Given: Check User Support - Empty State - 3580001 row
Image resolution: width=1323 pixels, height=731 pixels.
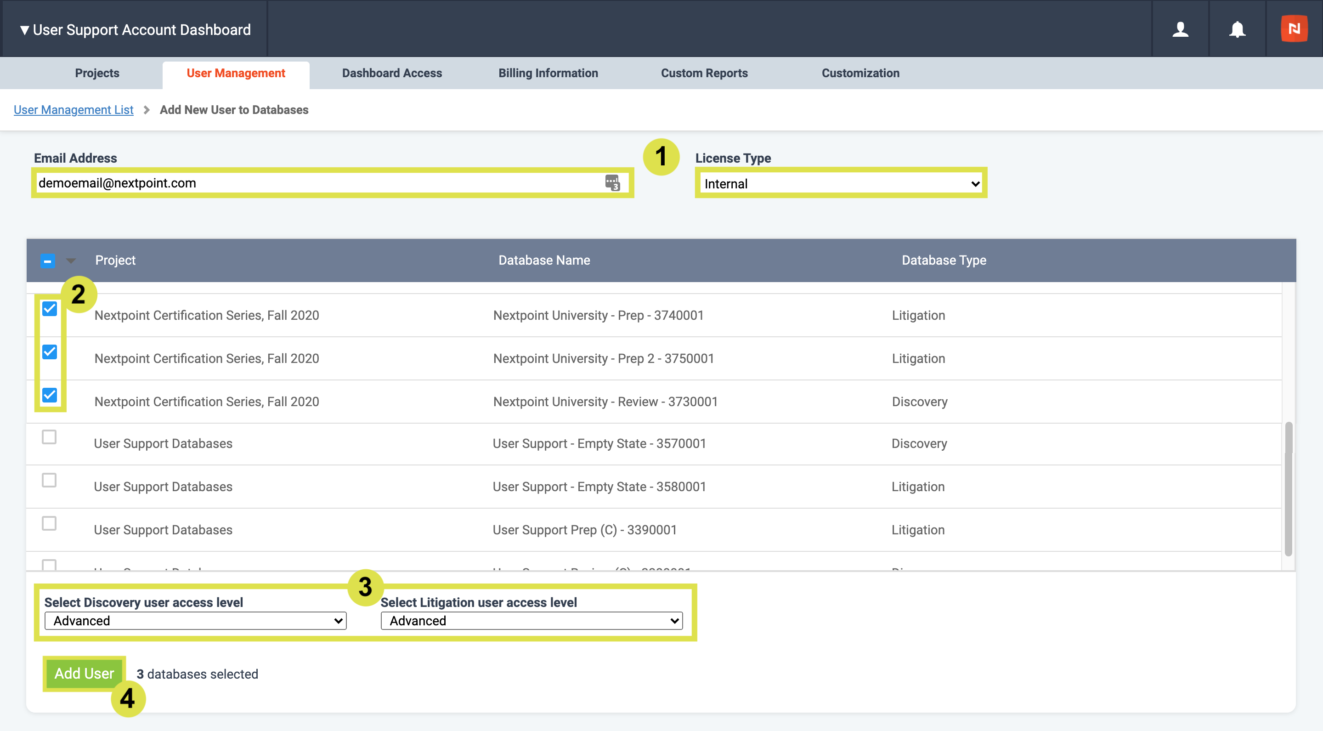Looking at the screenshot, I should click(49, 480).
